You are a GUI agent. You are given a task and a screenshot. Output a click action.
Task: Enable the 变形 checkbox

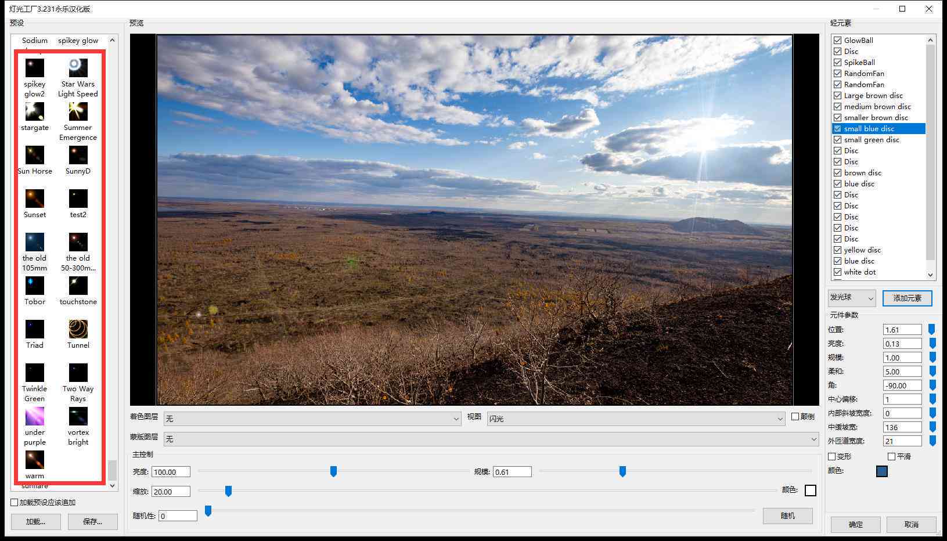click(x=832, y=457)
